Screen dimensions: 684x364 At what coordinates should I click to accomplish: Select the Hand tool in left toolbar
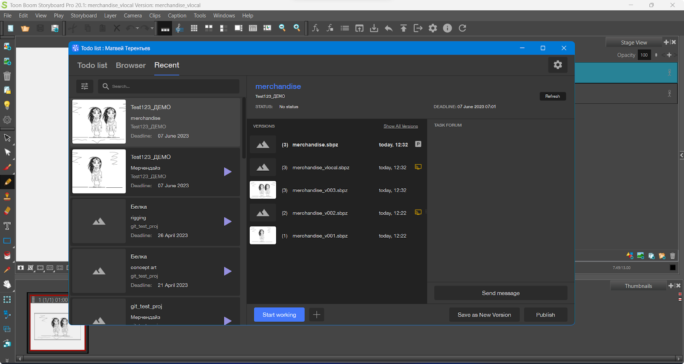click(7, 285)
